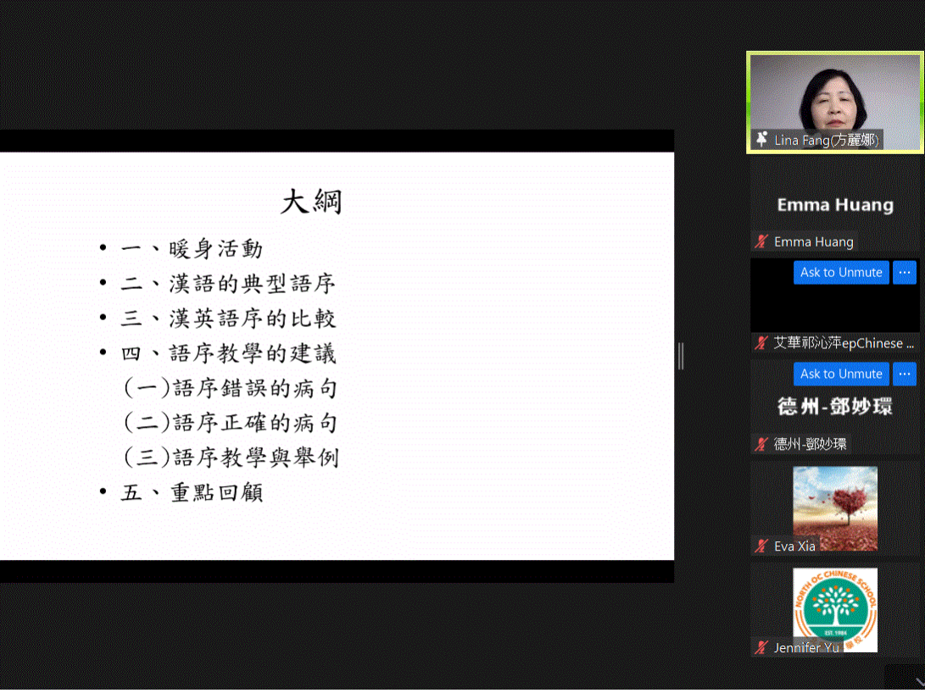
Task: Click the muted mic icon beside 德州-鄧妙環
Action: click(x=761, y=444)
